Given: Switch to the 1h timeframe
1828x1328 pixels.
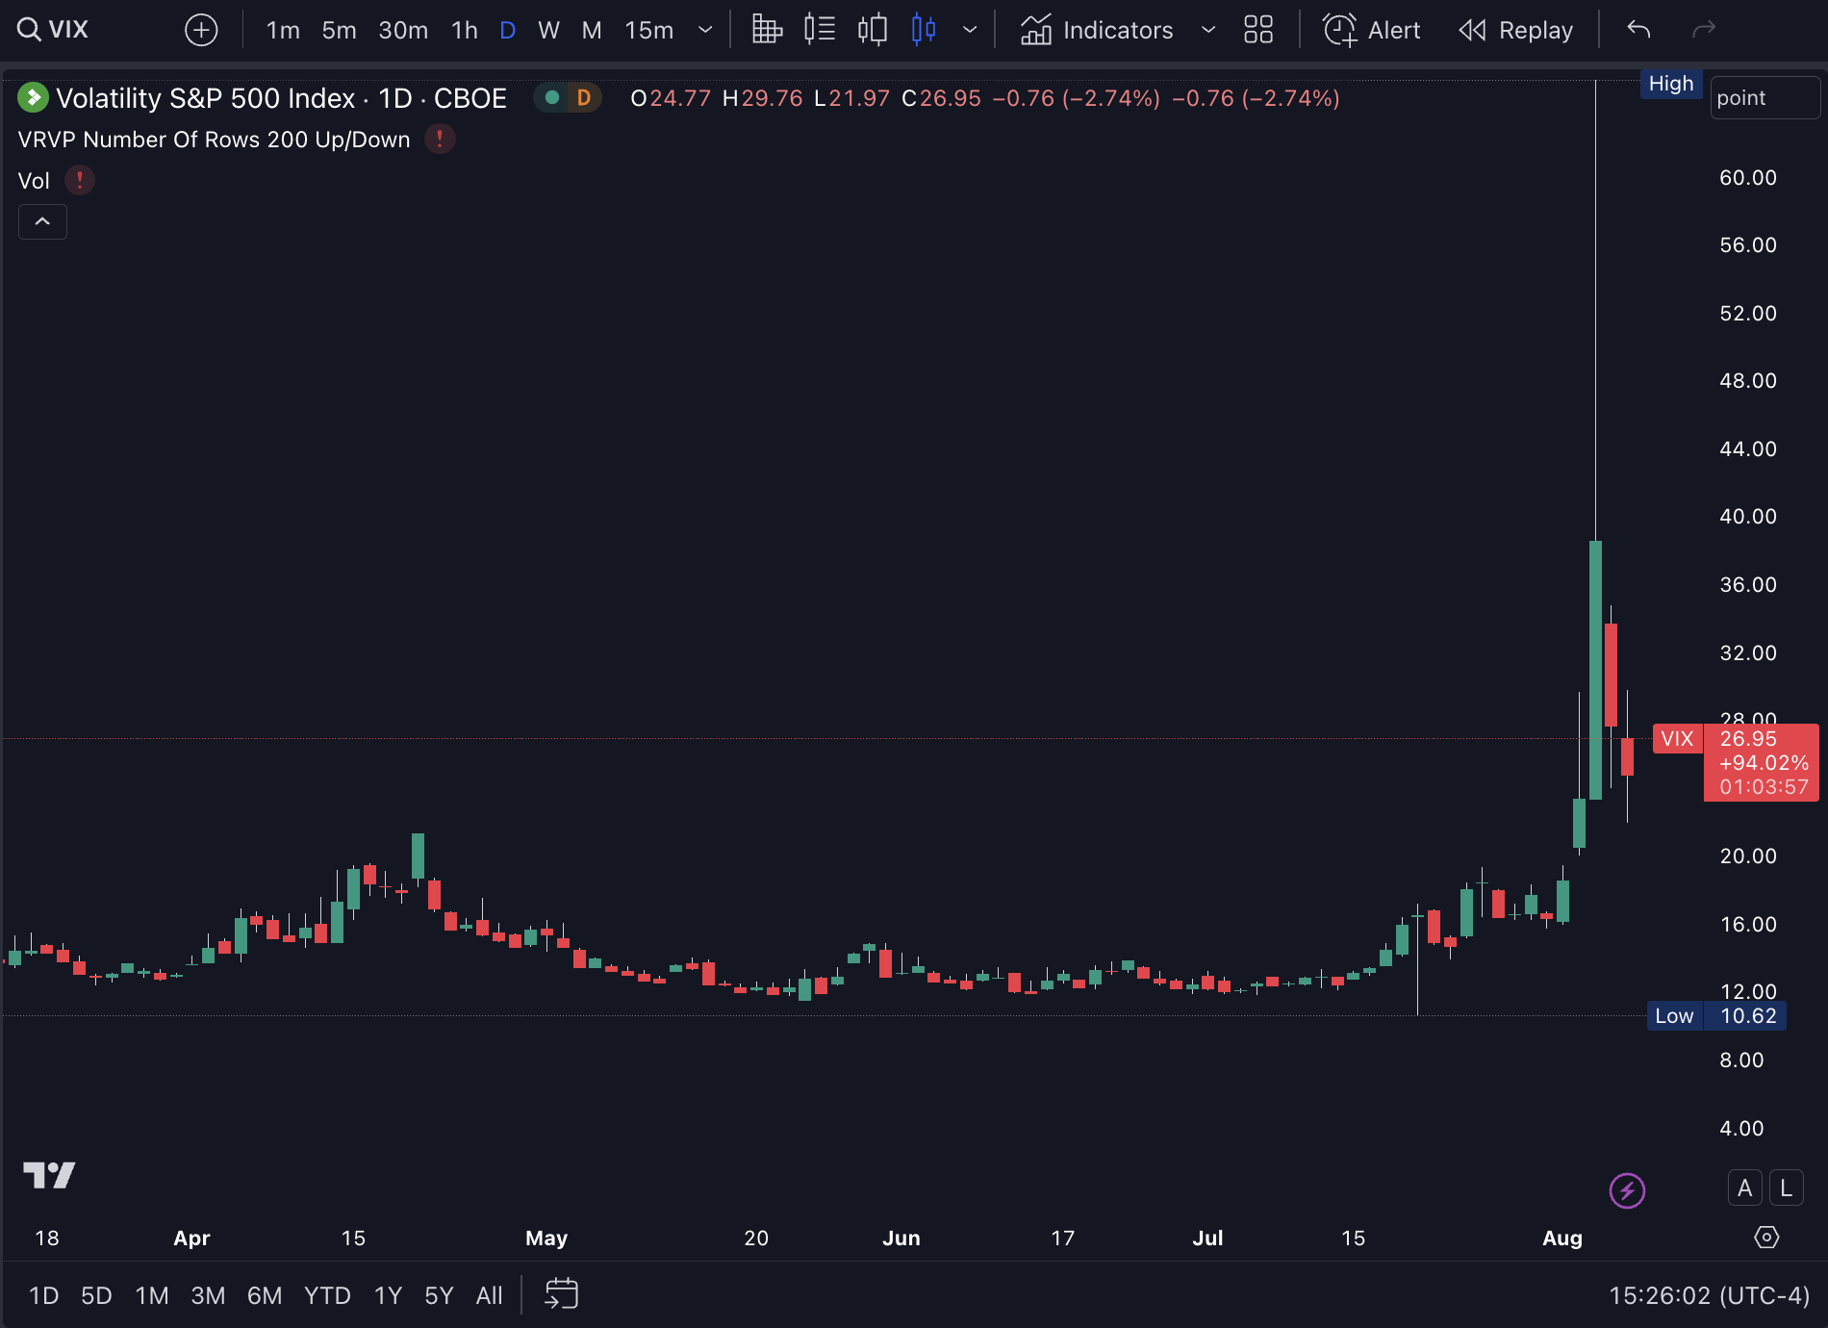Looking at the screenshot, I should [x=465, y=31].
